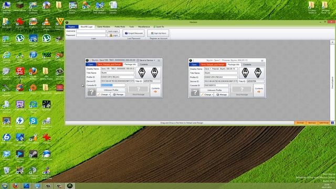
Task: Click the Xbox logo icon on Save 1 Prisoner window title
Action: coord(191,60)
